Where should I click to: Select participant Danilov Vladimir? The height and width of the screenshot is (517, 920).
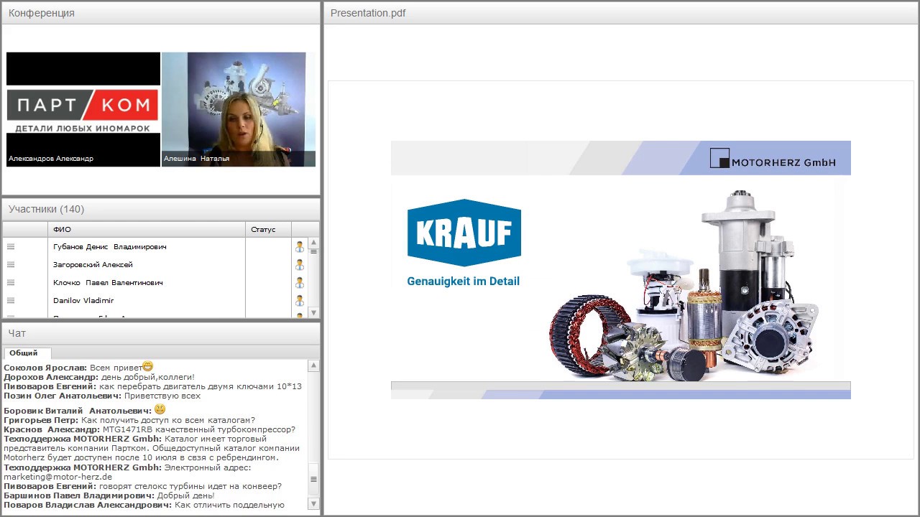[83, 301]
